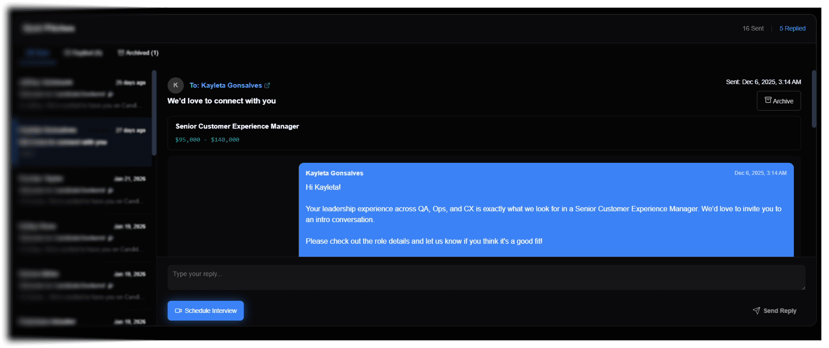Click the message thread scrollbar at far right

814,99
